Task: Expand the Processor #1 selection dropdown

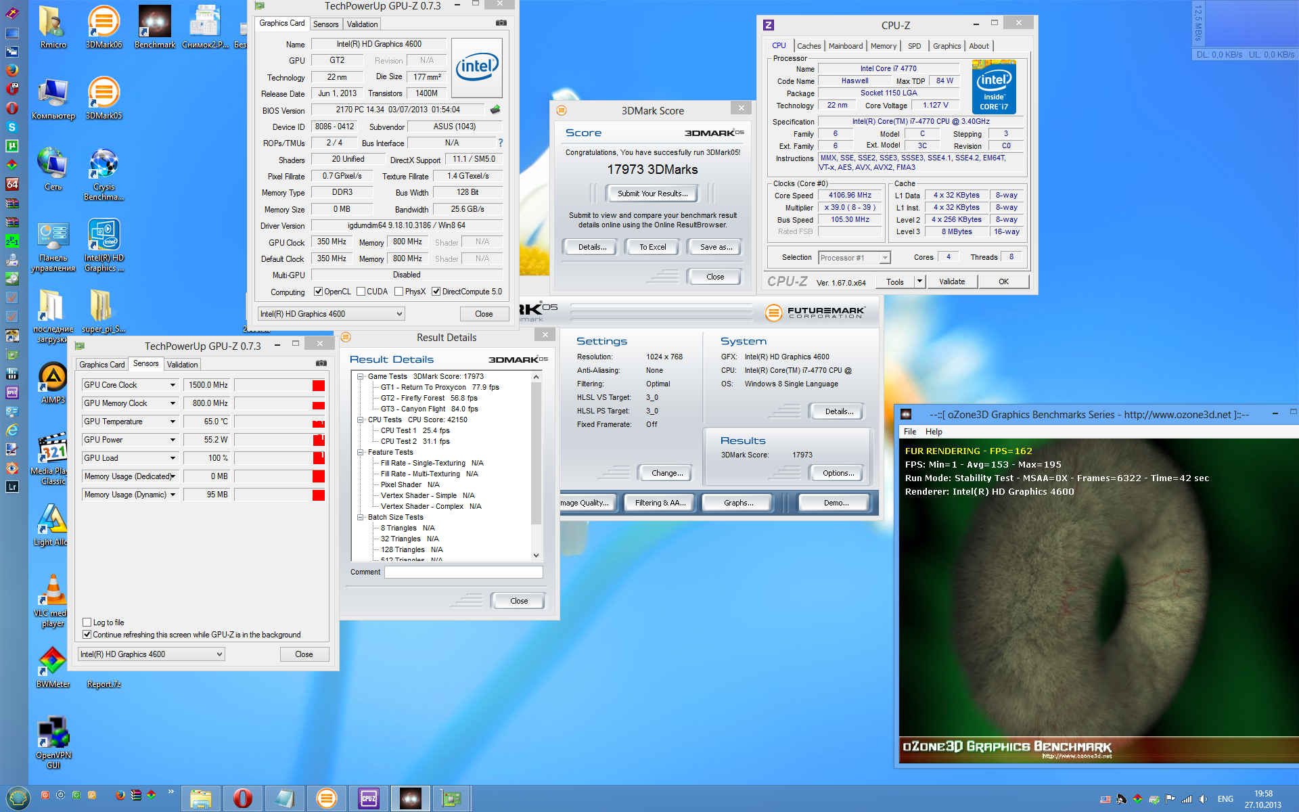Action: 884,258
